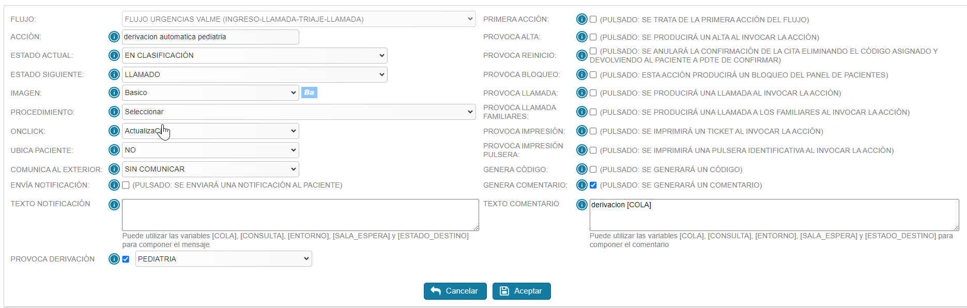Uncheck the GENERA COMENTARIO checkbox
Image resolution: width=967 pixels, height=308 pixels.
[593, 185]
